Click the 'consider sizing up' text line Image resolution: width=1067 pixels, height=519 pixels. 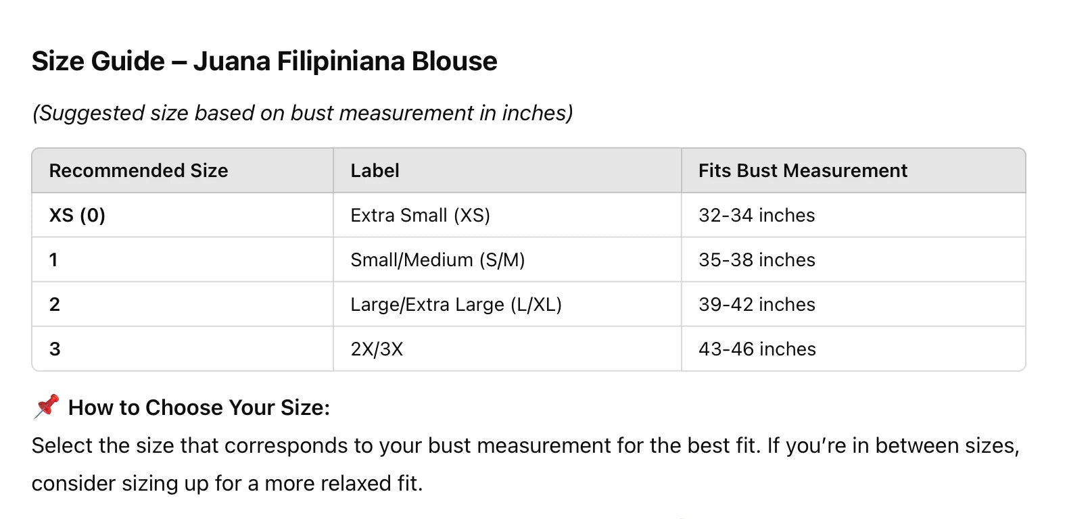[227, 483]
